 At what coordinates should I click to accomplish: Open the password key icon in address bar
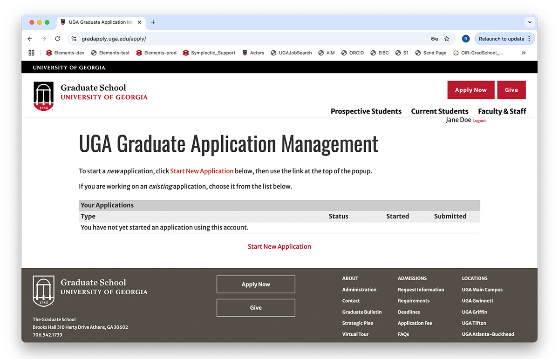point(434,39)
